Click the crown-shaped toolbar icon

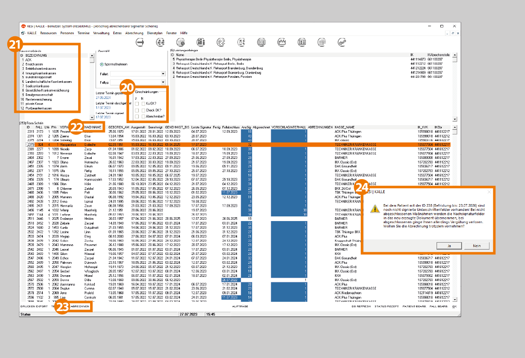point(281,42)
